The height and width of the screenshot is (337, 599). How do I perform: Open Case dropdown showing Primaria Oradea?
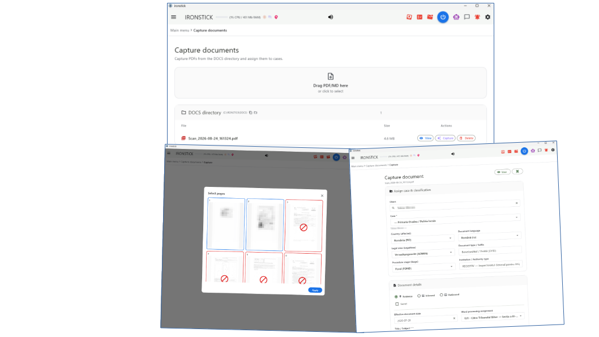(455, 220)
